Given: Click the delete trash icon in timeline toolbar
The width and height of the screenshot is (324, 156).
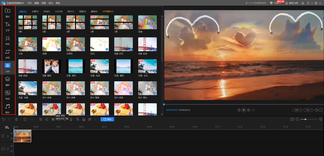Looking at the screenshot, I should (16, 119).
